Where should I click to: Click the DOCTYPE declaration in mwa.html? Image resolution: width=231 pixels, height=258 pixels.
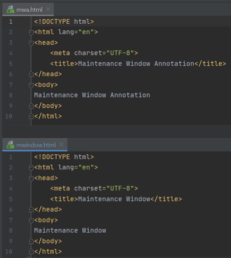[64, 22]
